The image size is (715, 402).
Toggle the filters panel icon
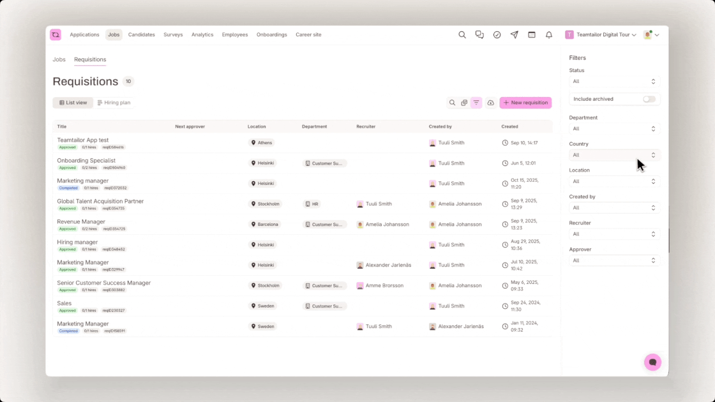(476, 103)
